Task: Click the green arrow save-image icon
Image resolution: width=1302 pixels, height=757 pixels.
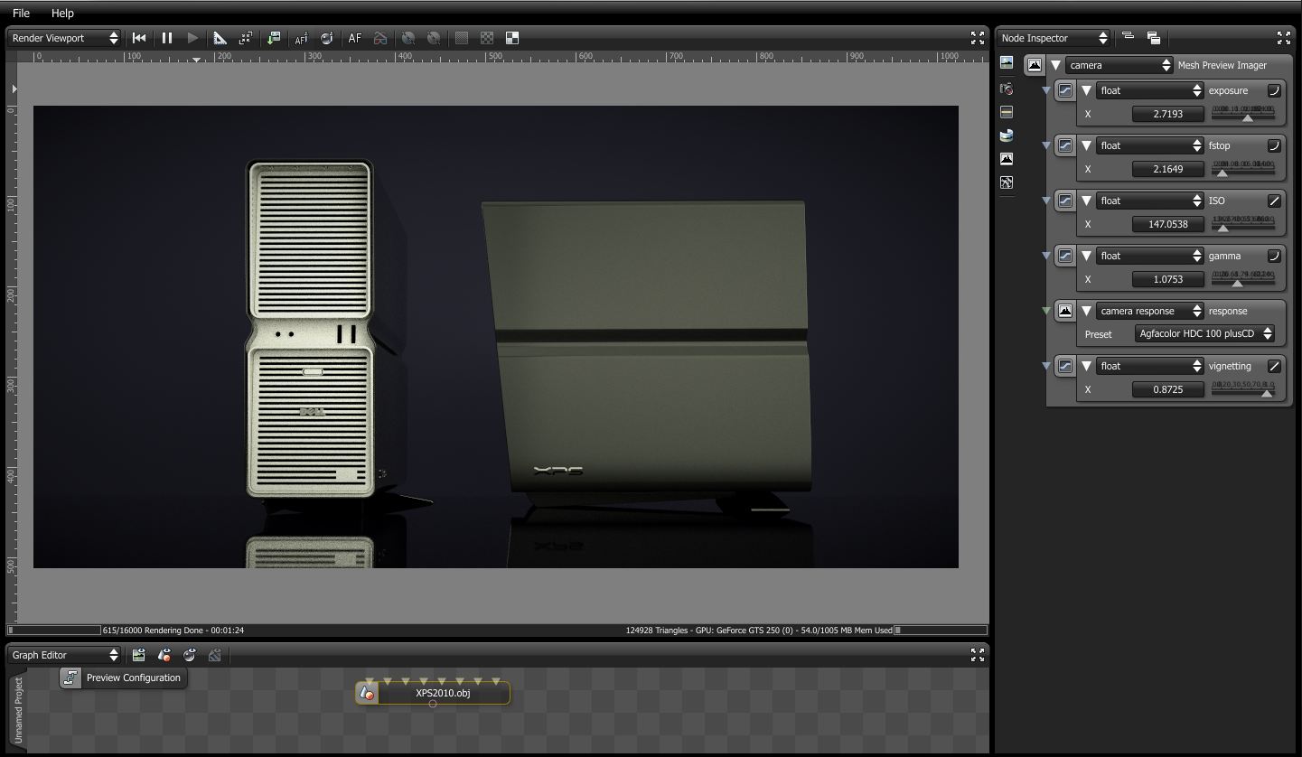Action: click(x=274, y=38)
